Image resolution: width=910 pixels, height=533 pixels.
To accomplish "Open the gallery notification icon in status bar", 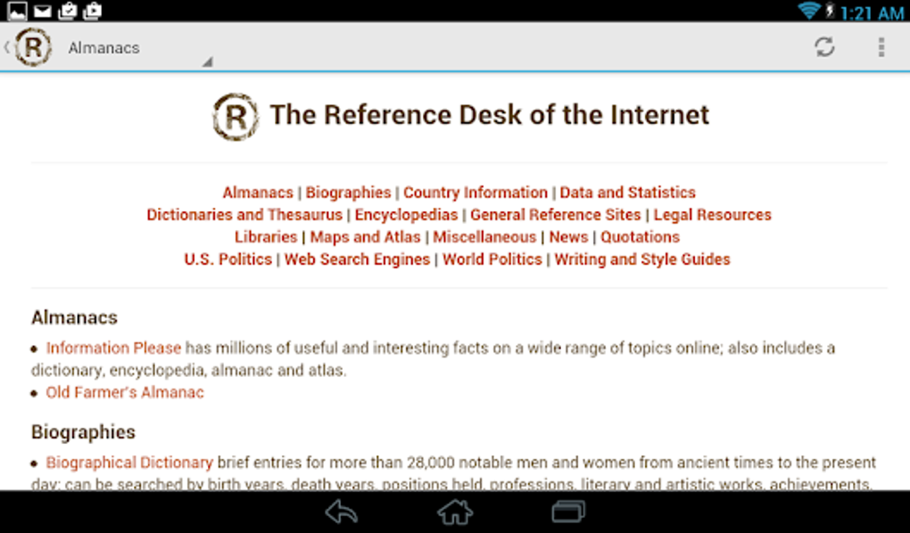I will coord(16,11).
